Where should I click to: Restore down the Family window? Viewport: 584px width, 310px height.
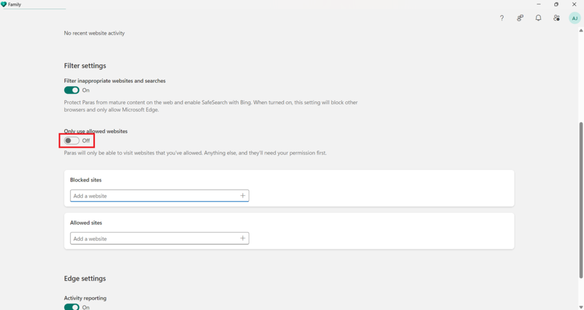tap(556, 5)
